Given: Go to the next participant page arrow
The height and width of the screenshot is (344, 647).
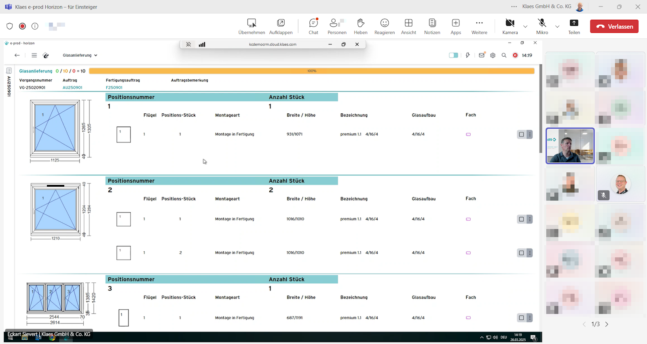Looking at the screenshot, I should [607, 324].
